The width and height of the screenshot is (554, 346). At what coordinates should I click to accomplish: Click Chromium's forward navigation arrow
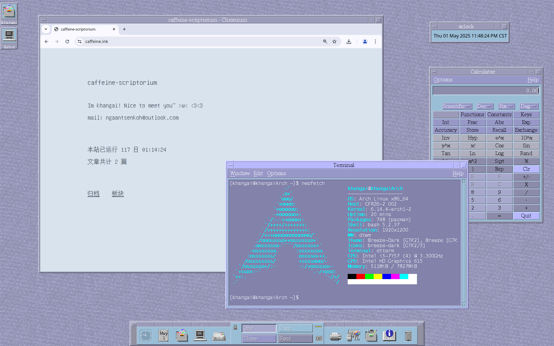[57, 42]
